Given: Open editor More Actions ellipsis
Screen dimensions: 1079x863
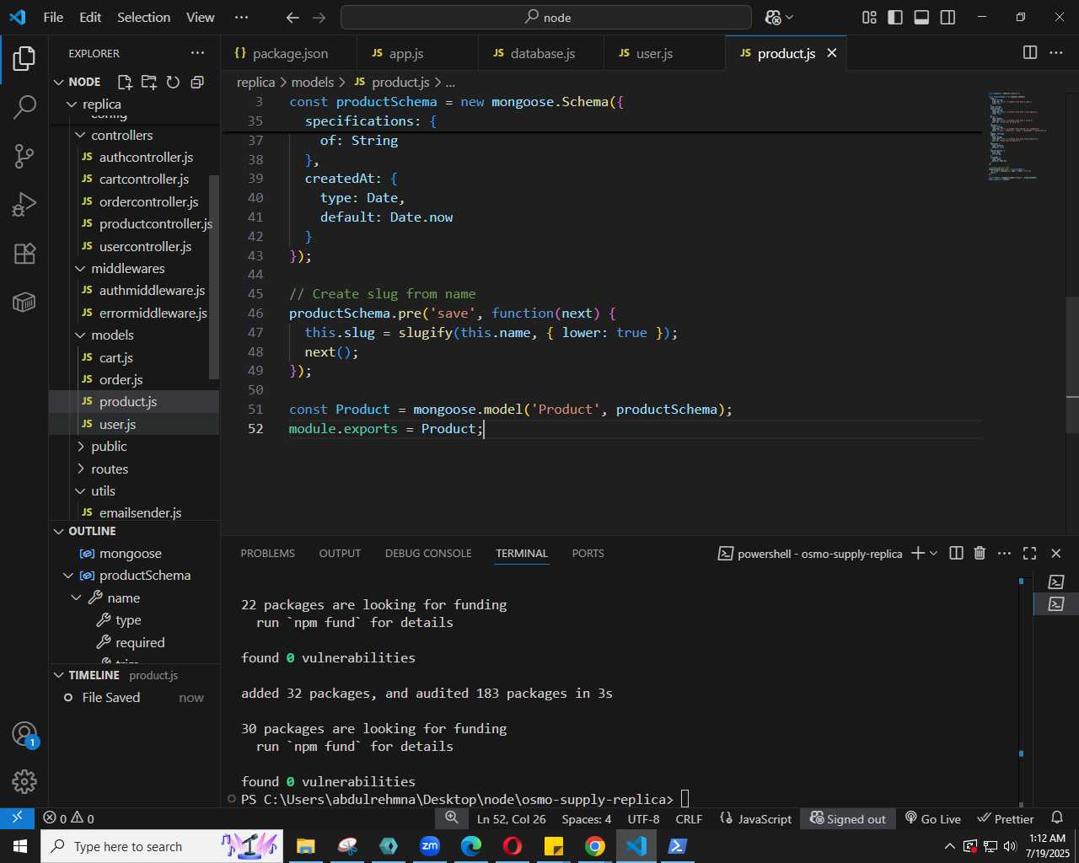Looking at the screenshot, I should coord(1056,52).
